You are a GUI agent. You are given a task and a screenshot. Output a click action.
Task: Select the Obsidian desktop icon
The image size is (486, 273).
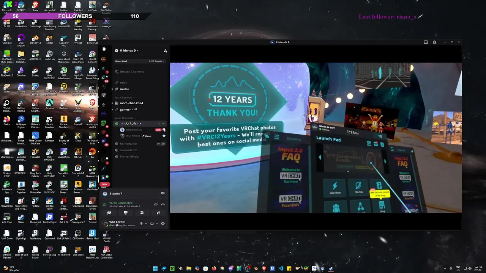point(21,72)
